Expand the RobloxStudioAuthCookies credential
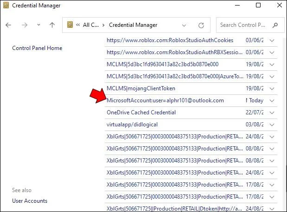 pyautogui.click(x=272, y=40)
